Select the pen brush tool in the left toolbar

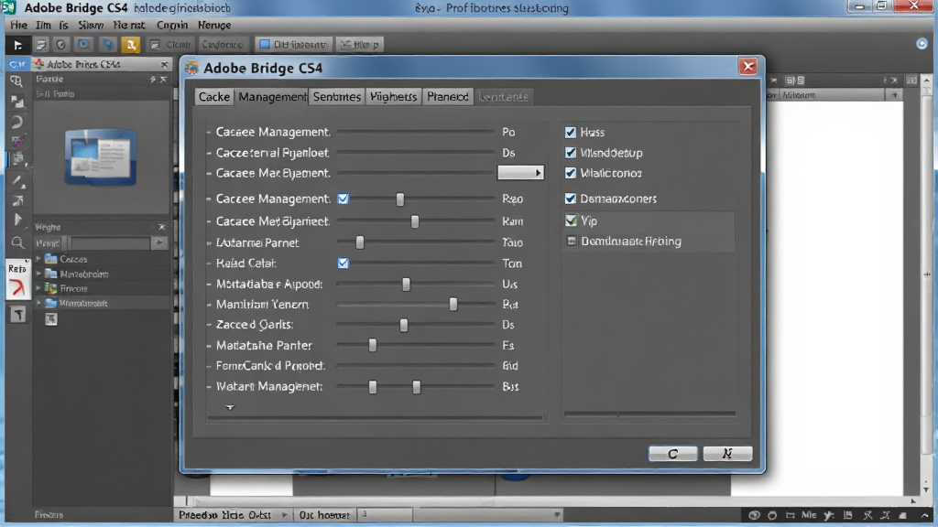coord(18,181)
